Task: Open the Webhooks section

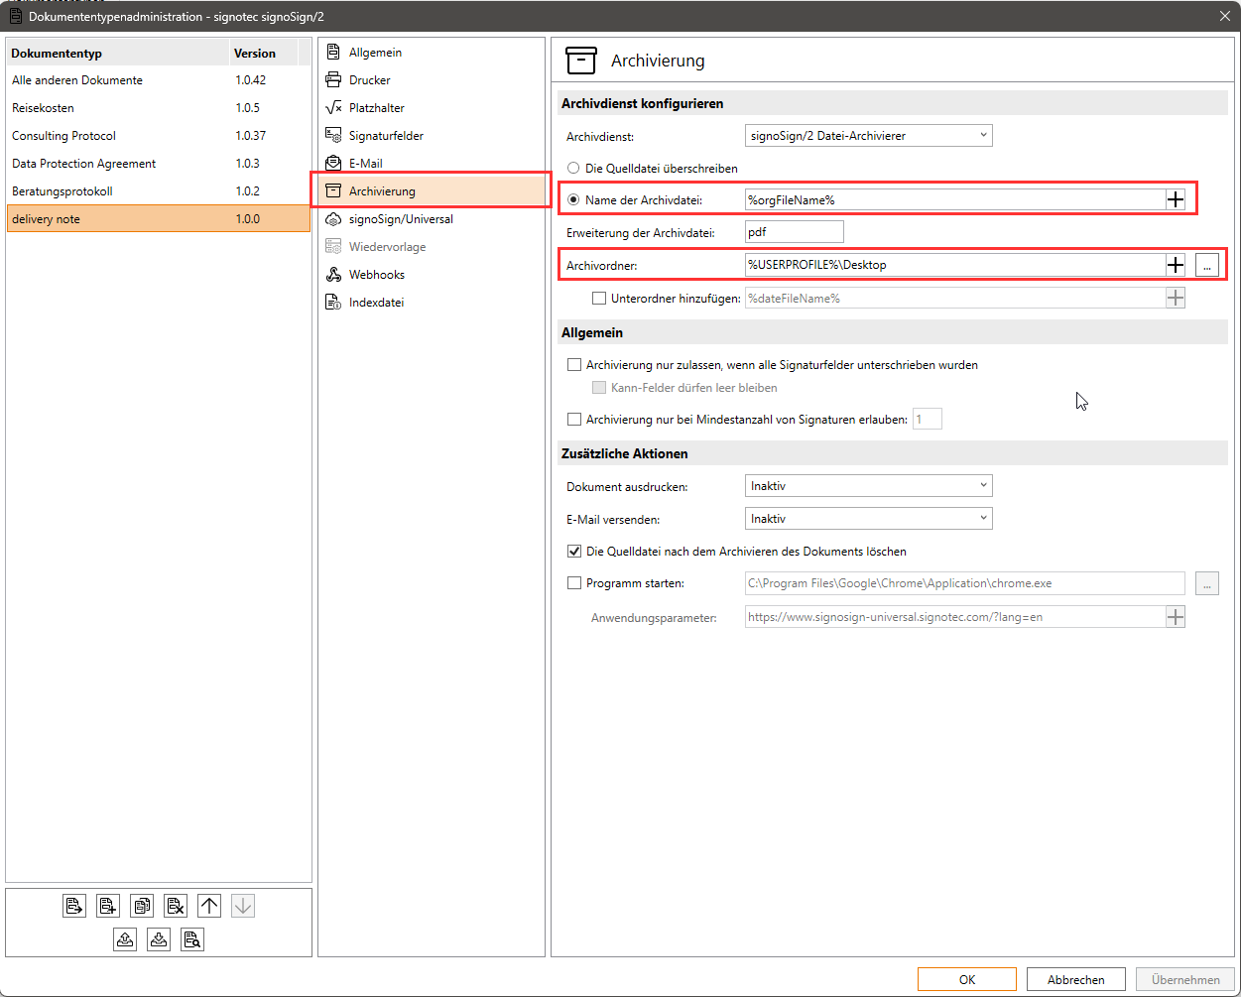Action: tap(376, 275)
